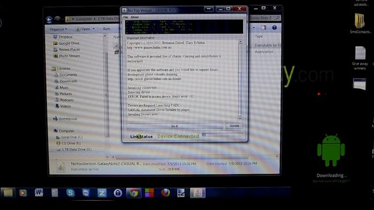Click the log scrollbar down arrow
Image resolution: width=374 pixels, height=210 pixels.
(x=240, y=118)
